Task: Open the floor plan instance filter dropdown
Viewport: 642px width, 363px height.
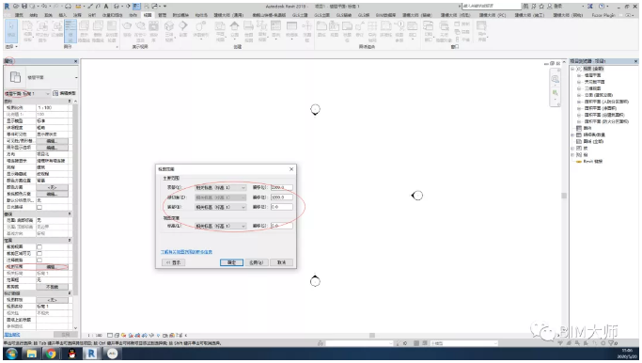Action: pyautogui.click(x=27, y=93)
